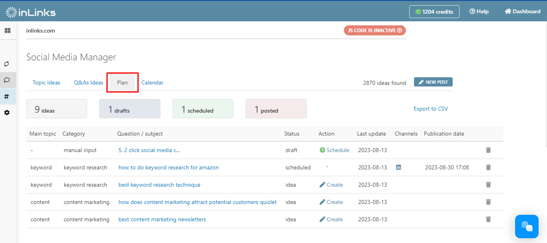This screenshot has width=547, height=243.
Task: Create a NEW POST
Action: 433,82
